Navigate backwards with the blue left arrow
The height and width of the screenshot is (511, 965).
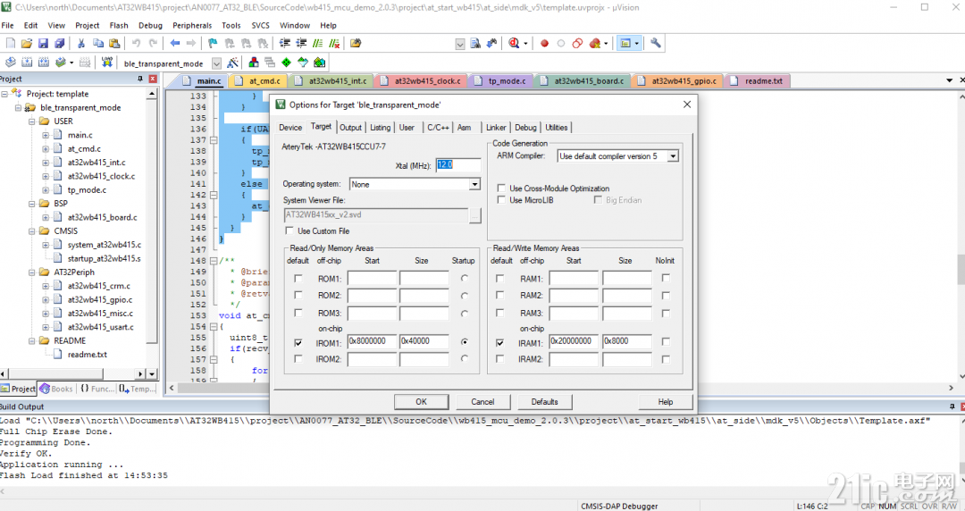click(x=175, y=43)
